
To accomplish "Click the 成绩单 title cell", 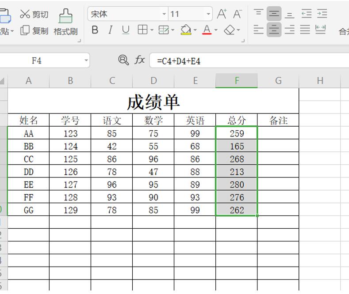I will 153,102.
